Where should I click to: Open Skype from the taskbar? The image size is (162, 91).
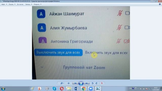54,89
